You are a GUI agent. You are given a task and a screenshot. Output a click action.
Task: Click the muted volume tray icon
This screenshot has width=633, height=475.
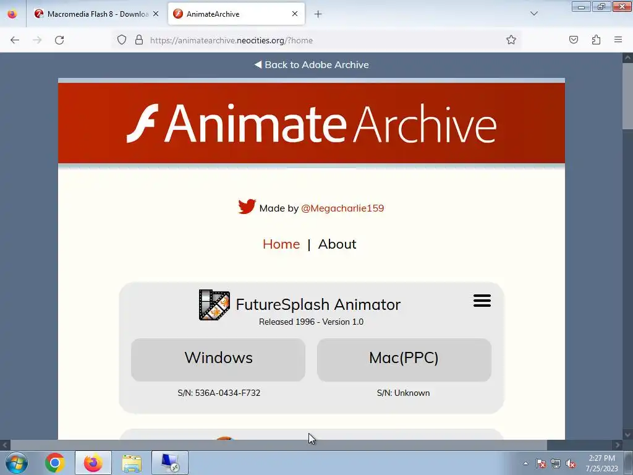[571, 464]
